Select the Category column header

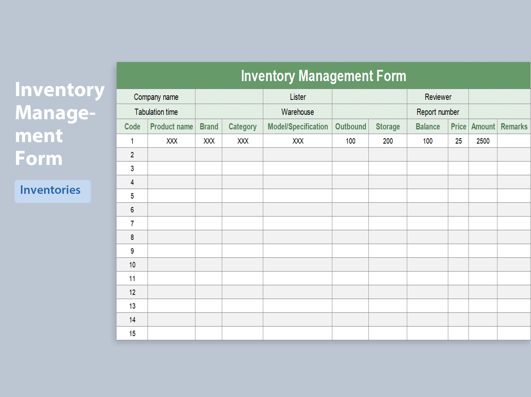pyautogui.click(x=242, y=126)
